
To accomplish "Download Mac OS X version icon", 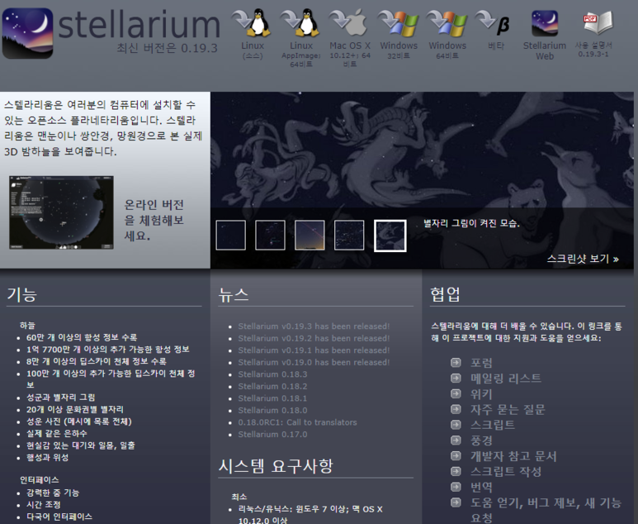I will pyautogui.click(x=350, y=22).
